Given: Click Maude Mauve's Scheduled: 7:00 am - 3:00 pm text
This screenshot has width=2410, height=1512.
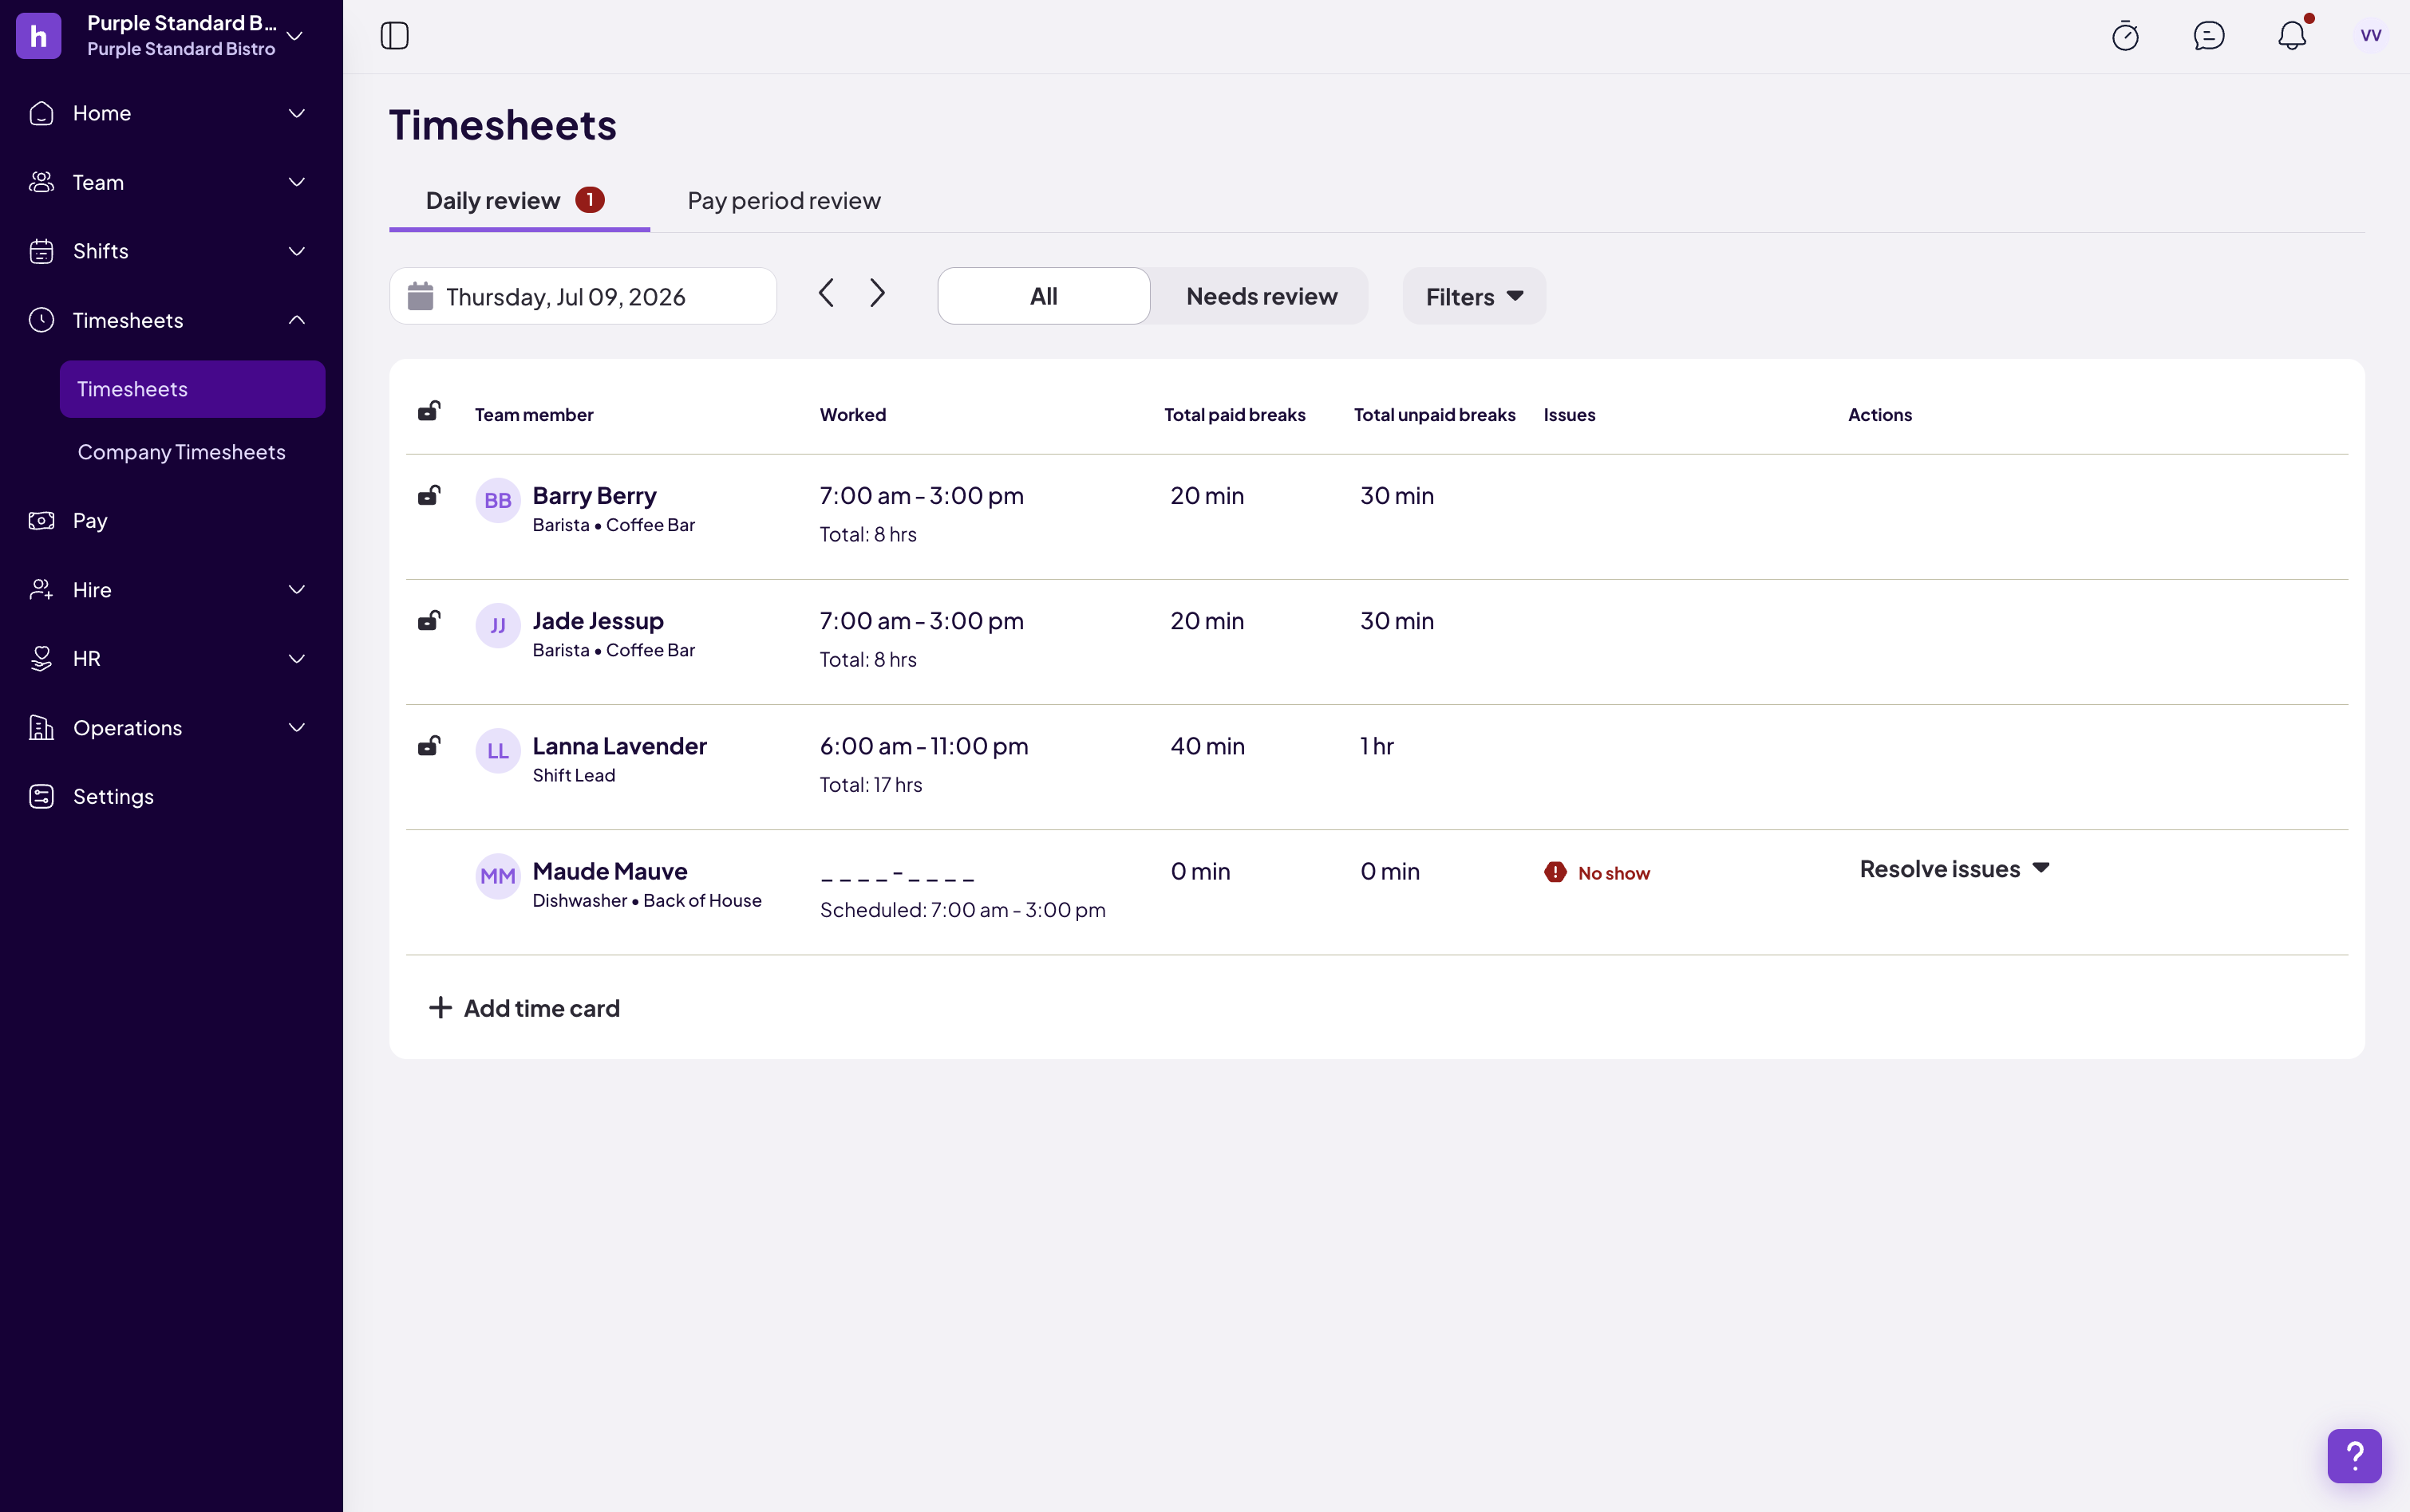Looking at the screenshot, I should [962, 910].
